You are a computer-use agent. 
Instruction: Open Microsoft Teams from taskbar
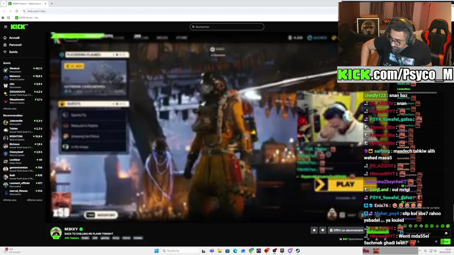click(x=212, y=251)
